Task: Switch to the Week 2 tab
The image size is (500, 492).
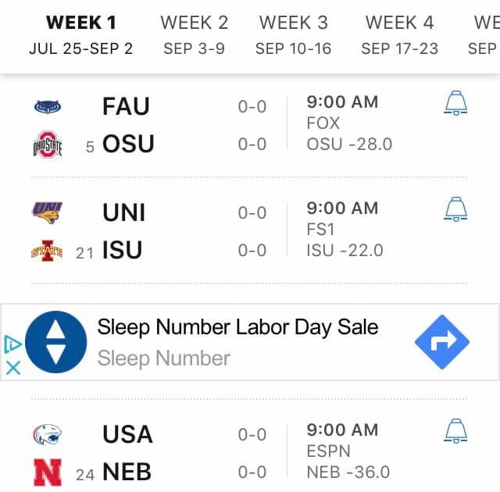Action: (195, 35)
